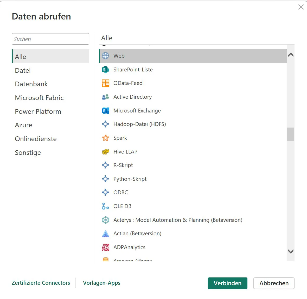Click the scroll up arrow of connector list

(291, 55)
